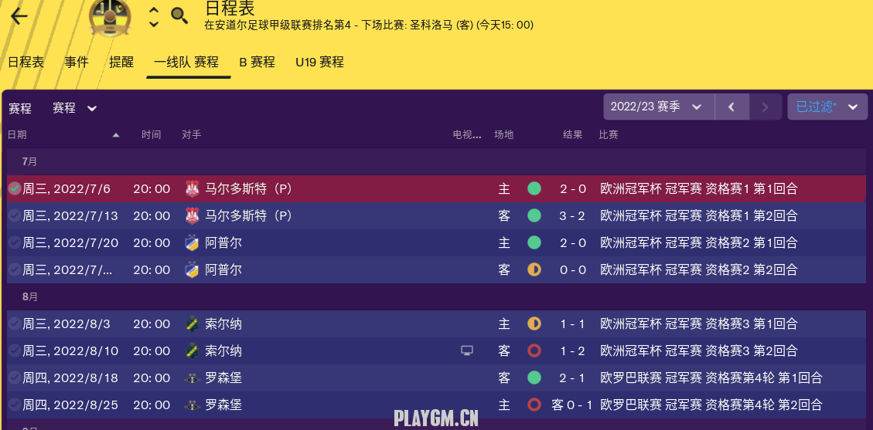Toggle the checkmark for the 2022/8/3 match
The image size is (873, 430).
coord(15,324)
